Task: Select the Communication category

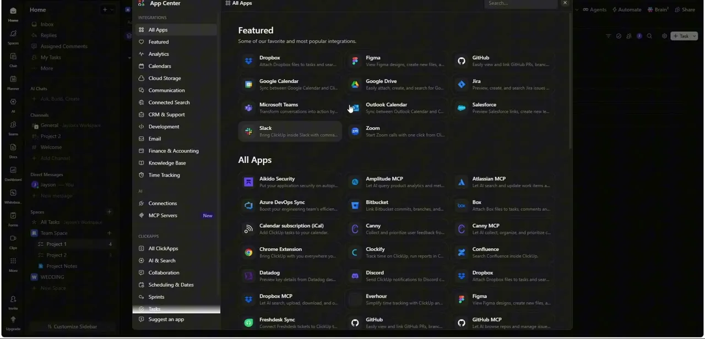Action: (176, 90)
